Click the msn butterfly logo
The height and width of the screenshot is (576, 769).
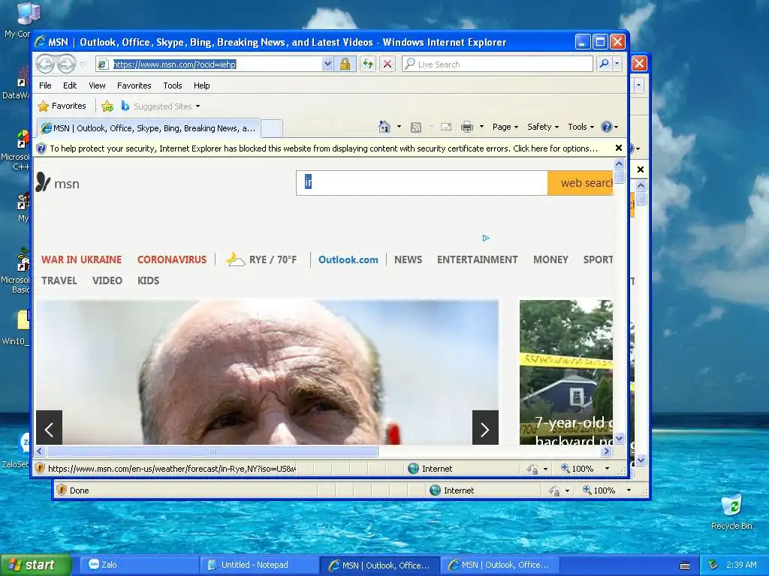click(x=57, y=183)
